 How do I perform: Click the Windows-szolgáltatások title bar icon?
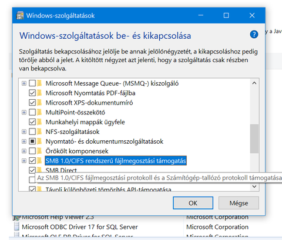pos(20,15)
